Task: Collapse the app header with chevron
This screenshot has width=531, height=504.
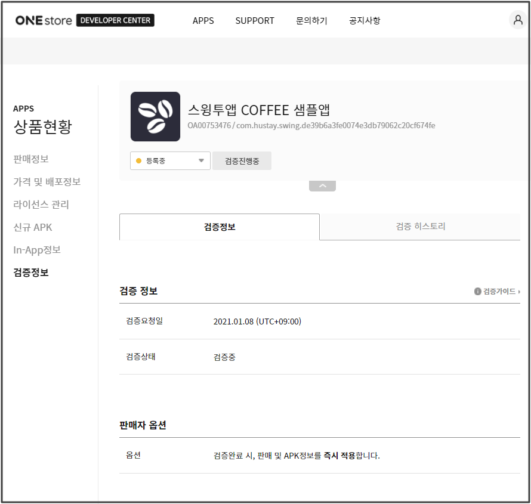Action: coord(322,186)
